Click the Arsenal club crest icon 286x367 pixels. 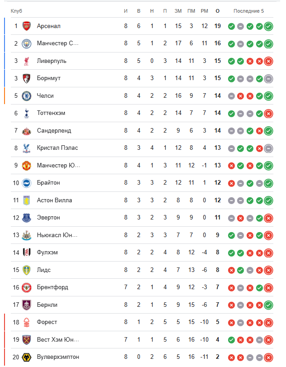tap(27, 26)
